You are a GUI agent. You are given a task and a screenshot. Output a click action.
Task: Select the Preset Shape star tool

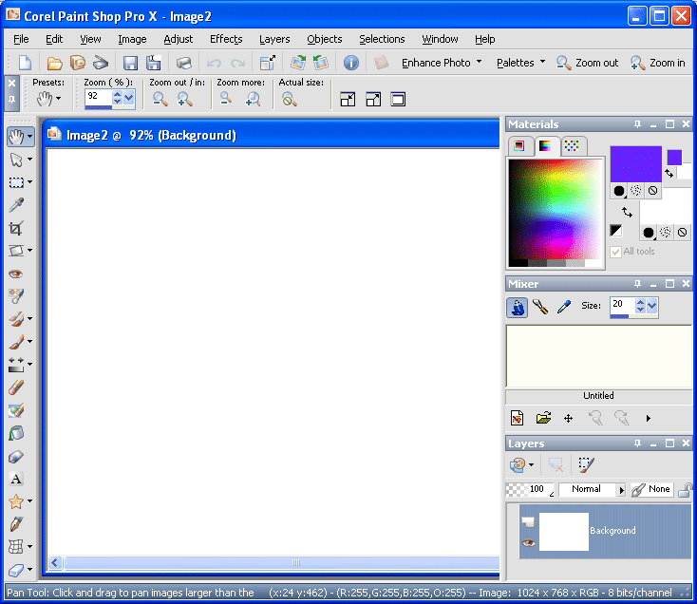click(x=16, y=501)
